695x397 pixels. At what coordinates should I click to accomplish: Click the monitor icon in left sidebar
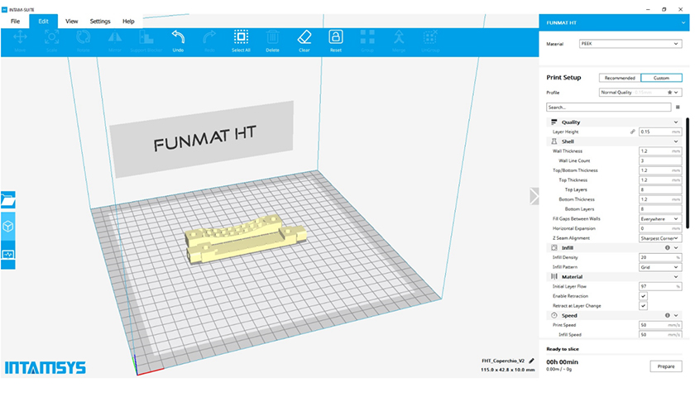[x=7, y=254]
